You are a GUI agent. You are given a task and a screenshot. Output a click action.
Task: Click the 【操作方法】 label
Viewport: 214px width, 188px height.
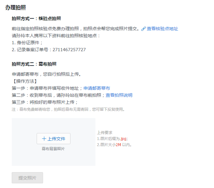tap(24, 81)
